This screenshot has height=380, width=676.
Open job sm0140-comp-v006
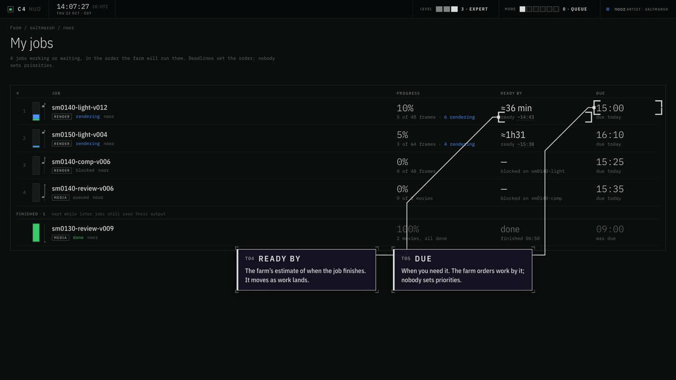point(81,162)
